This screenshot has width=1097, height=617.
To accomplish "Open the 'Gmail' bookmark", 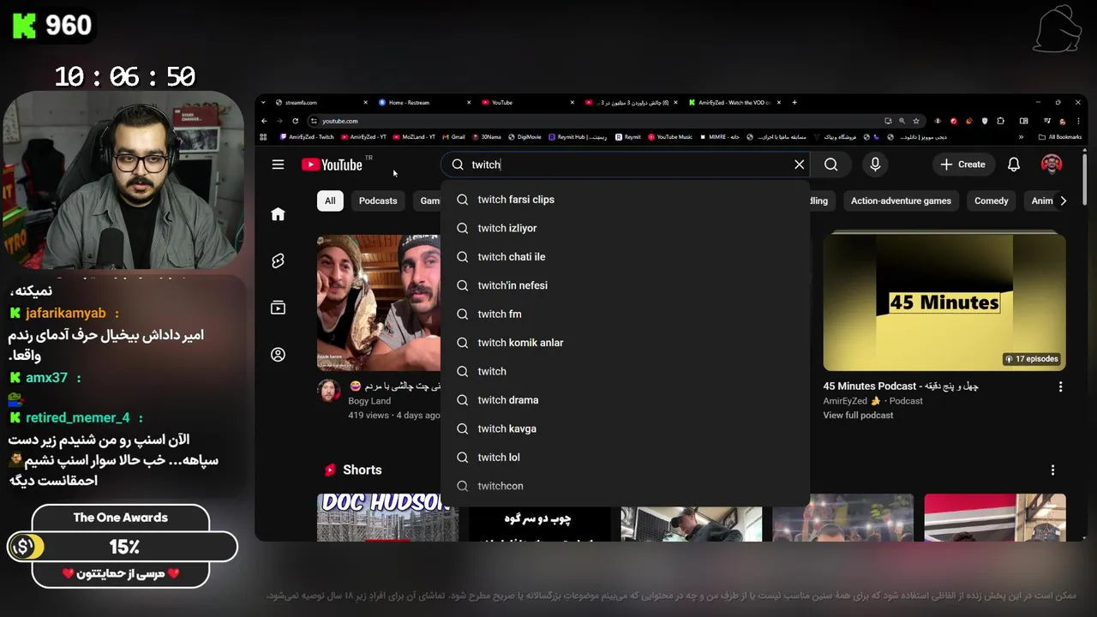I will tap(453, 137).
